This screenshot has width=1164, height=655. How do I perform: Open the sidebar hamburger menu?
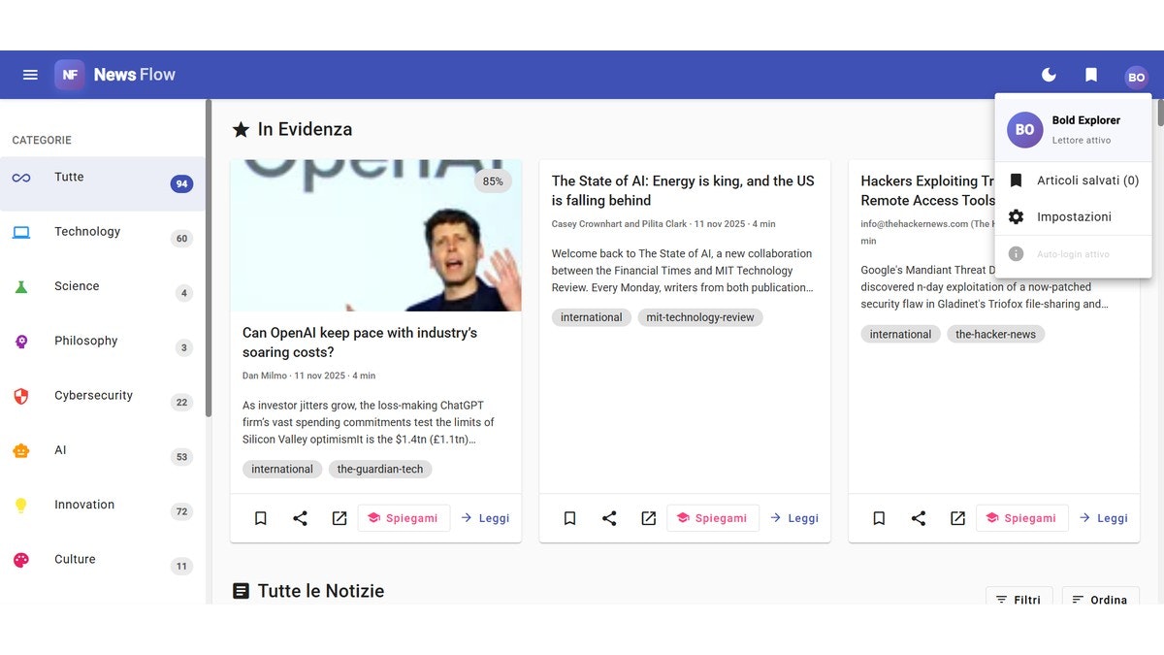[x=30, y=74]
